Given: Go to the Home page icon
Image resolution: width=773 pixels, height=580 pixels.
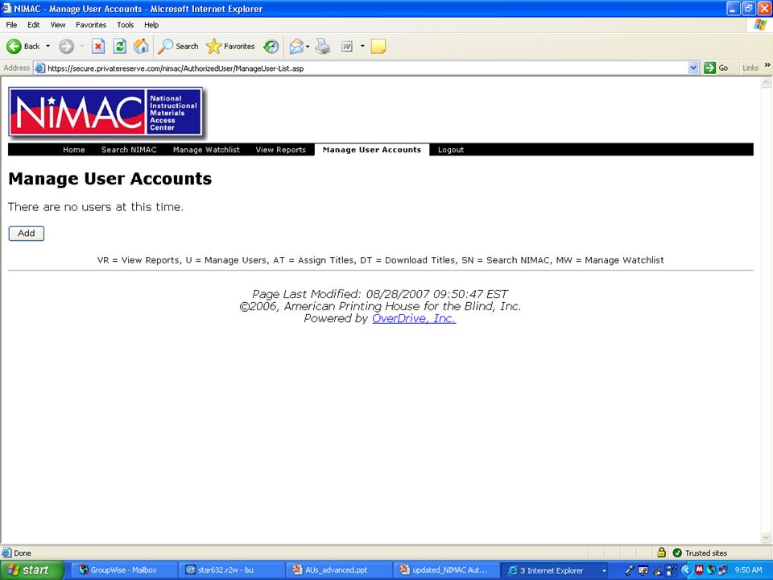Looking at the screenshot, I should [x=141, y=47].
